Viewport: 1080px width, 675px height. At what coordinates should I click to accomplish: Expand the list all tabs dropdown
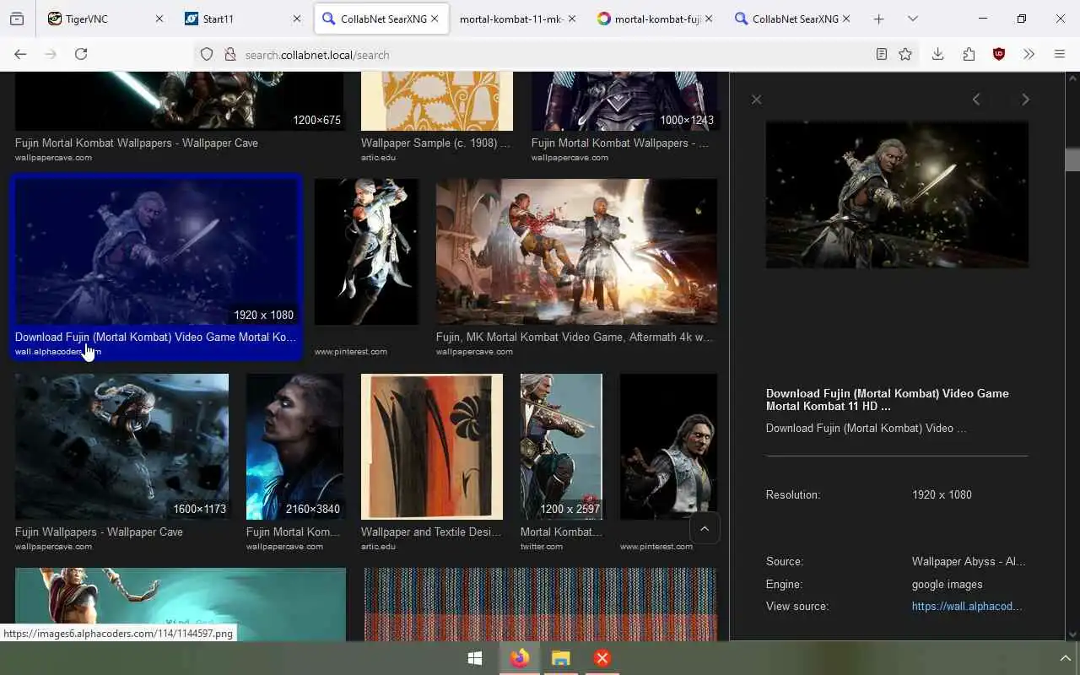(913, 19)
